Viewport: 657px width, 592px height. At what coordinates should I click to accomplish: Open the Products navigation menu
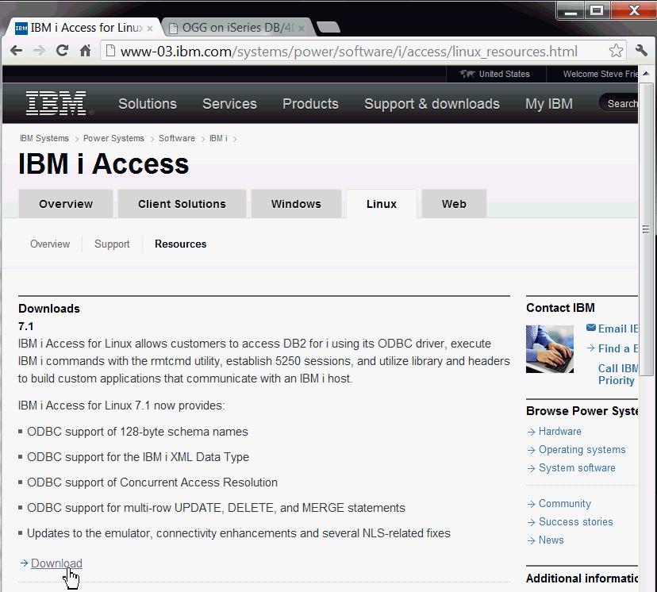coord(310,104)
